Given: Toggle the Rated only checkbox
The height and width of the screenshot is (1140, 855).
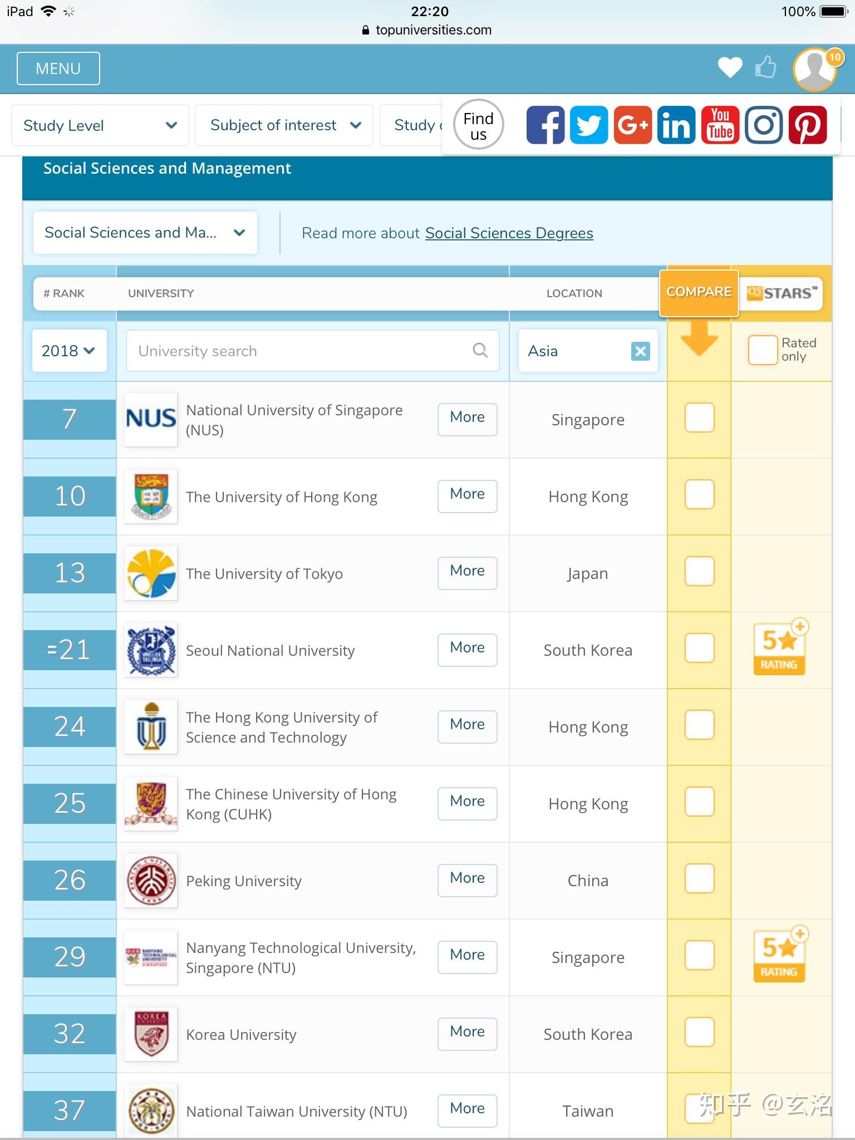Looking at the screenshot, I should 763,350.
